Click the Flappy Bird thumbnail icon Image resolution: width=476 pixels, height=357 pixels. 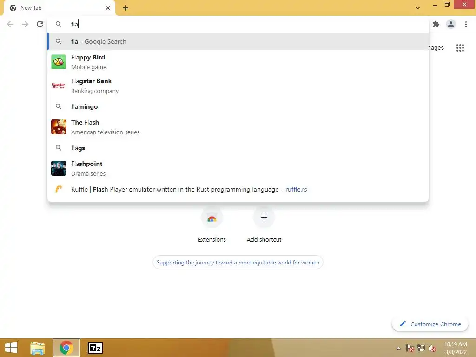[59, 62]
